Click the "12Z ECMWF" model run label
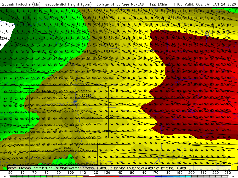 click(159, 4)
